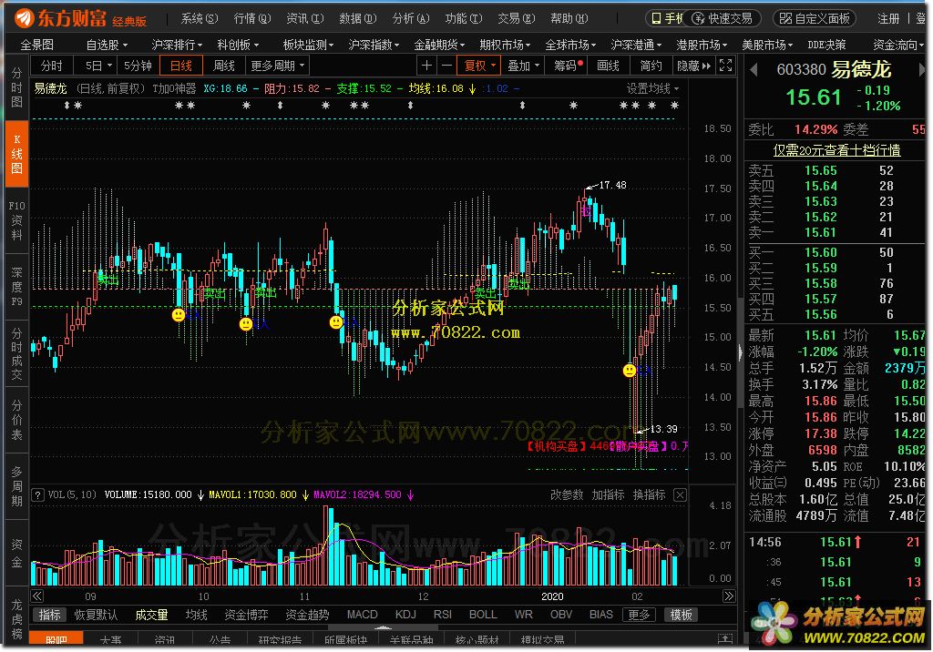Click the 仅需20元查看十档行情 link

[836, 150]
